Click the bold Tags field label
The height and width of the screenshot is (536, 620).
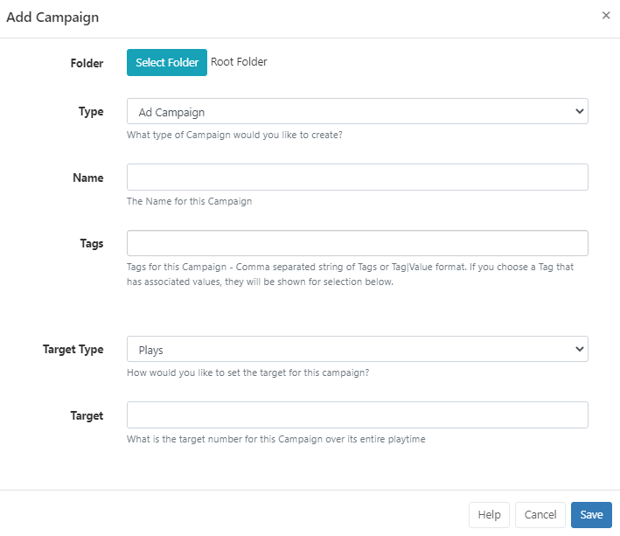(91, 243)
